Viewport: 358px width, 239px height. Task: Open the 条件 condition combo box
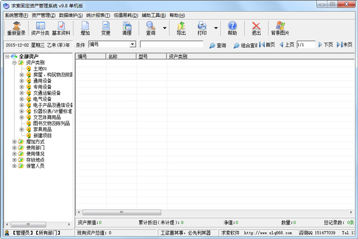pyautogui.click(x=112, y=45)
